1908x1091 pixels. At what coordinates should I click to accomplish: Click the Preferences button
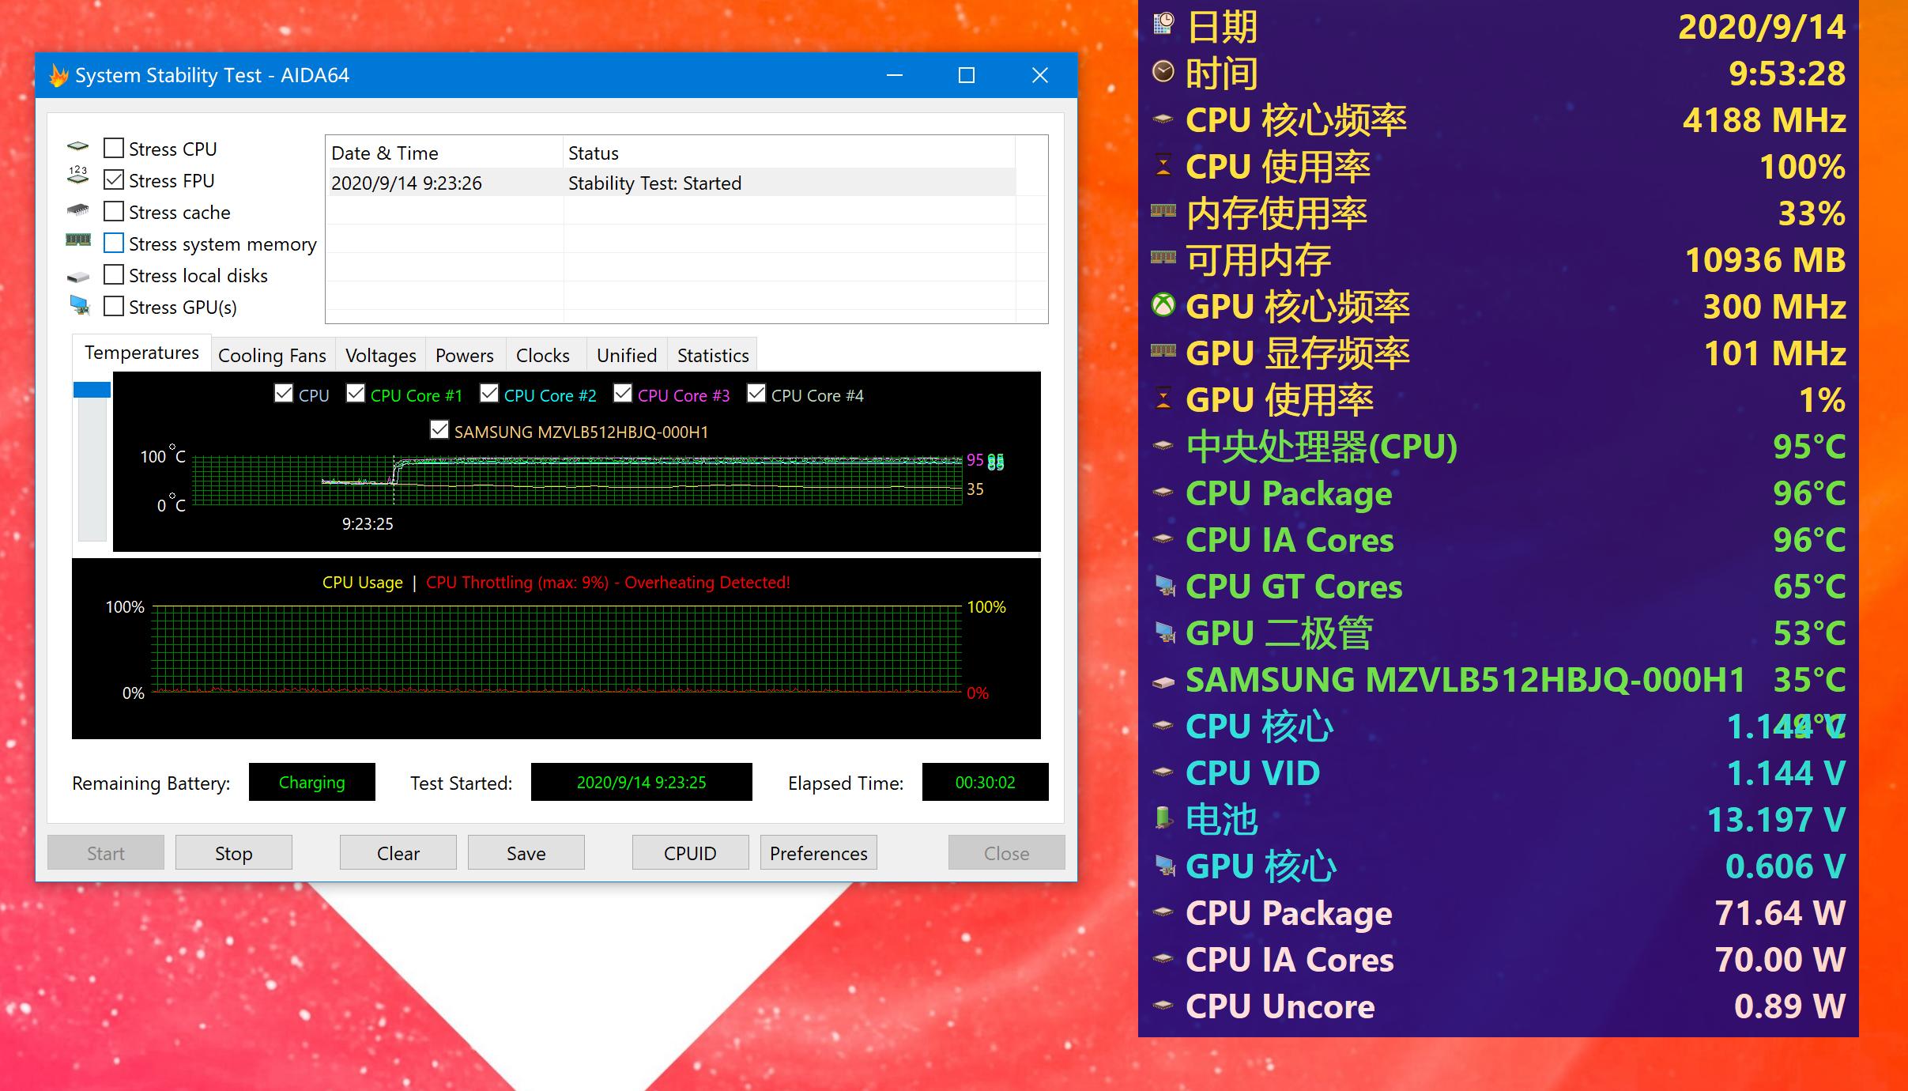click(x=818, y=853)
